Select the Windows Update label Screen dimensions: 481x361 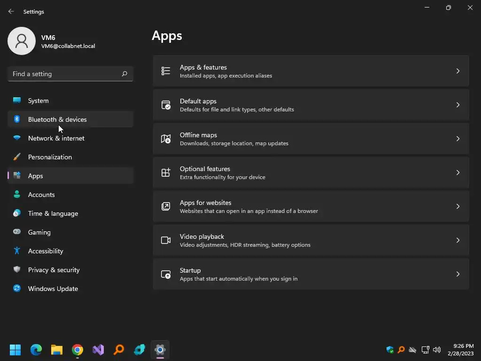tap(53, 289)
